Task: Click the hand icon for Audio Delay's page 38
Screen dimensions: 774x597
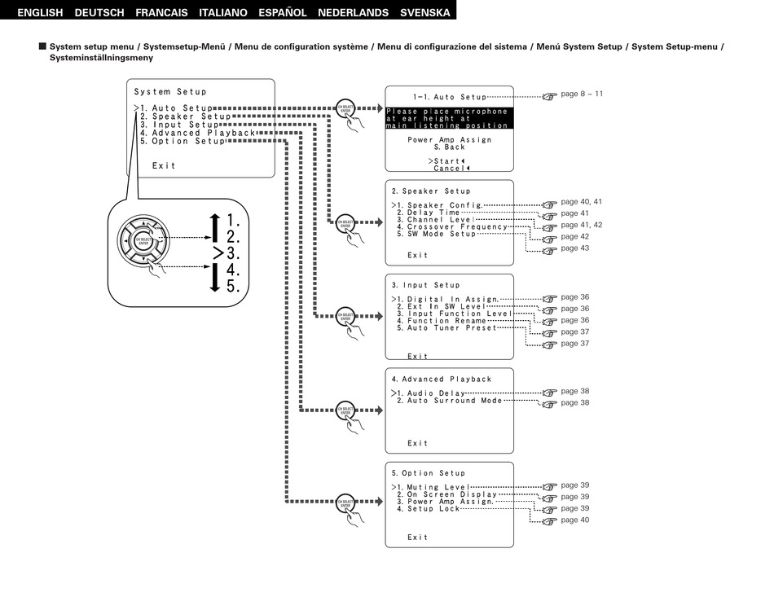Action: coord(549,393)
